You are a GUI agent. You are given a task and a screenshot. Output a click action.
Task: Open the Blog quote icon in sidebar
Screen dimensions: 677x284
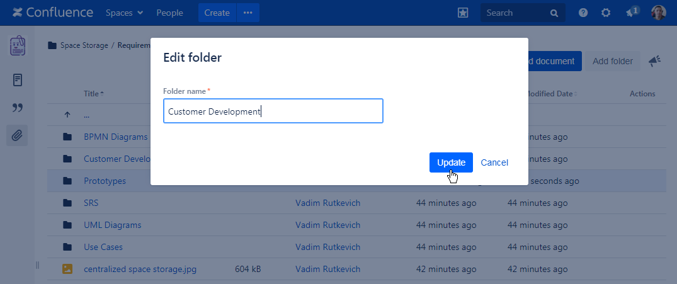pos(18,108)
